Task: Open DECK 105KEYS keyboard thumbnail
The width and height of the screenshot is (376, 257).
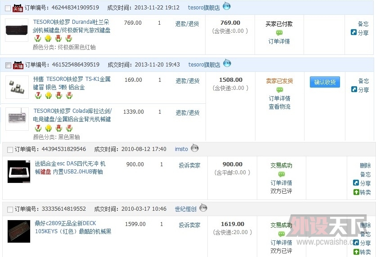Action: 19,231
